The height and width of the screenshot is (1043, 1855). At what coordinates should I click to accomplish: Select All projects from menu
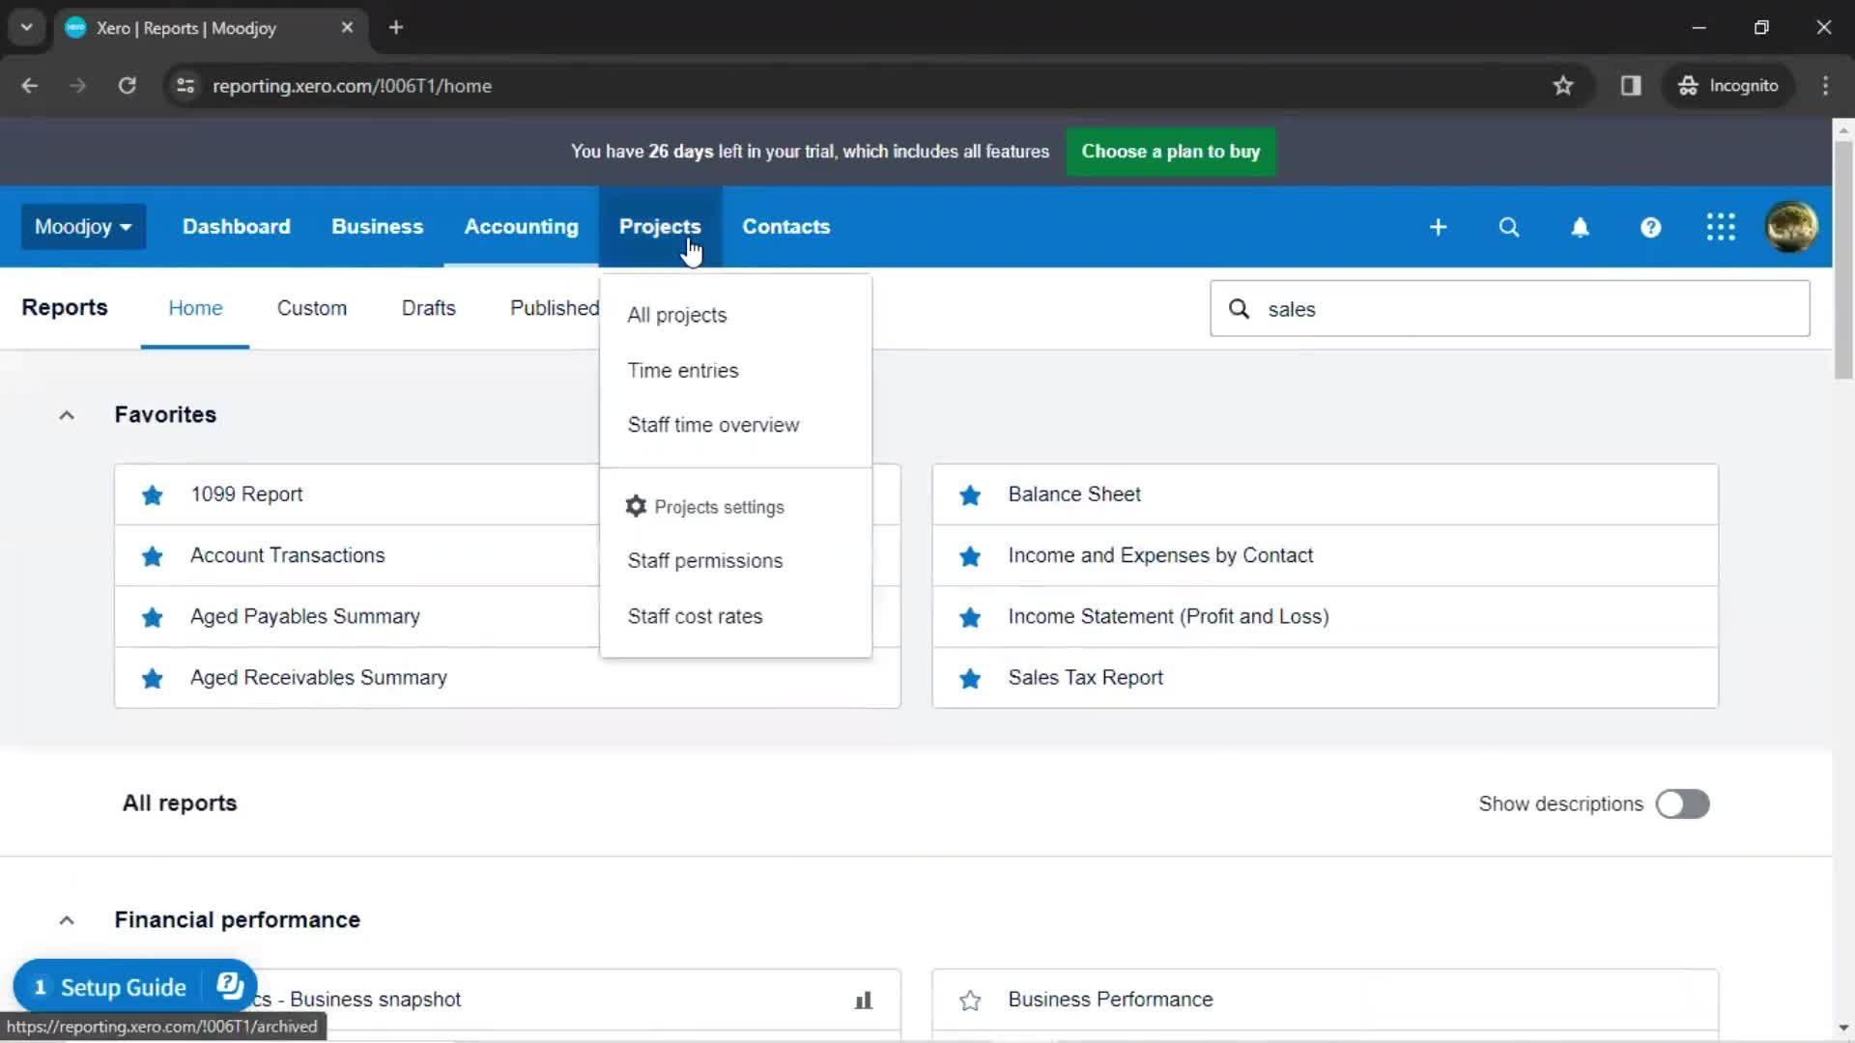(x=735, y=315)
